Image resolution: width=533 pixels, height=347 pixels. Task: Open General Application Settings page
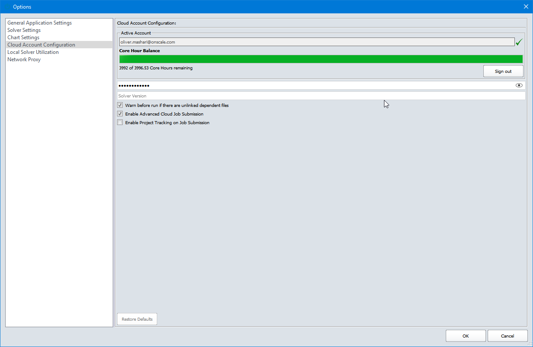tap(59, 23)
